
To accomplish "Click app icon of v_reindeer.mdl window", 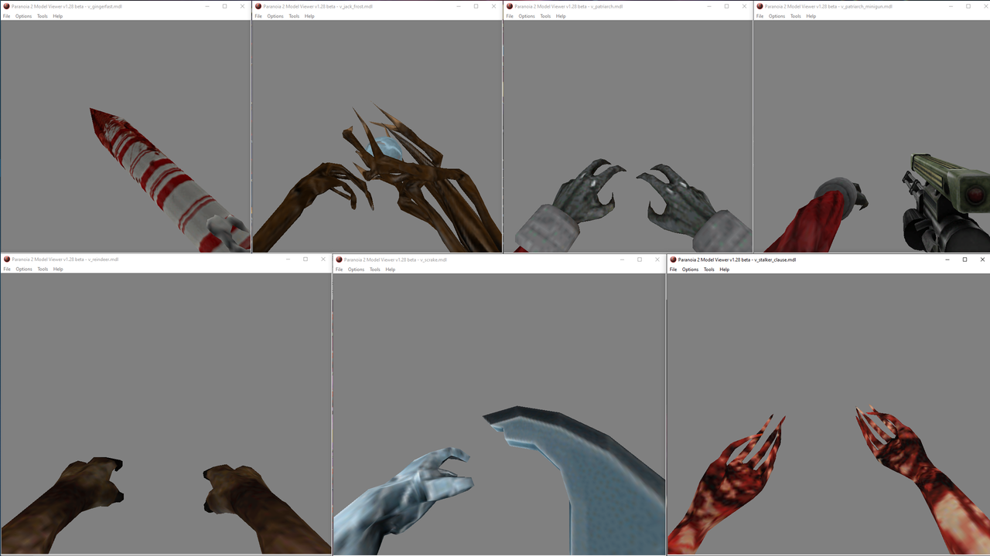I will tap(7, 259).
